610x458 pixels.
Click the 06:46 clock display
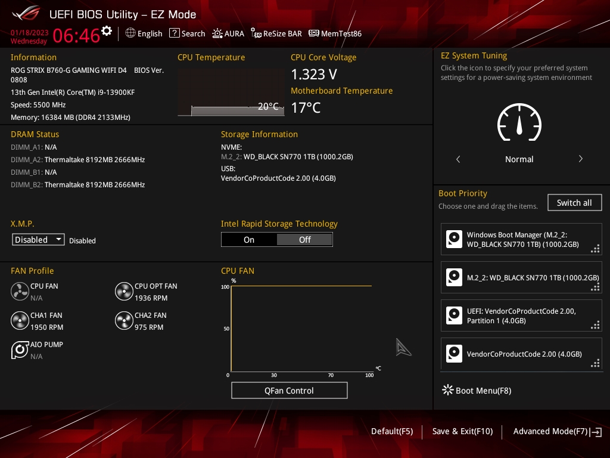point(76,35)
